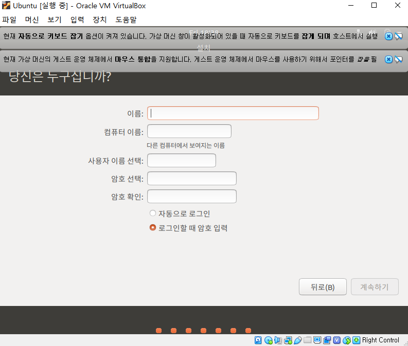Click the Right Control host key label
Viewport: 408px width, 346px height.
(x=380, y=340)
